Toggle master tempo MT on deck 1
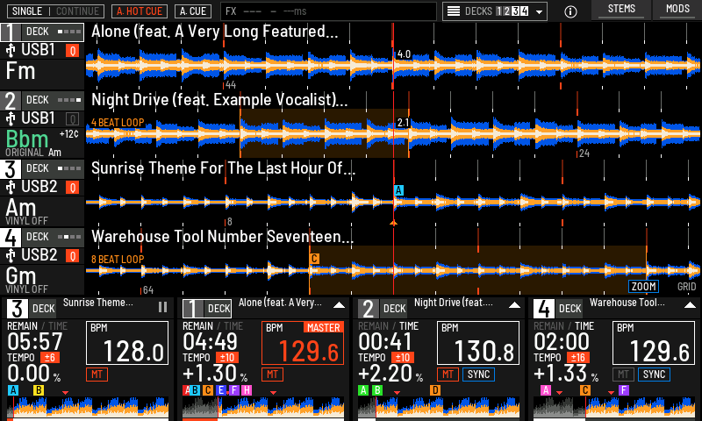 [272, 375]
